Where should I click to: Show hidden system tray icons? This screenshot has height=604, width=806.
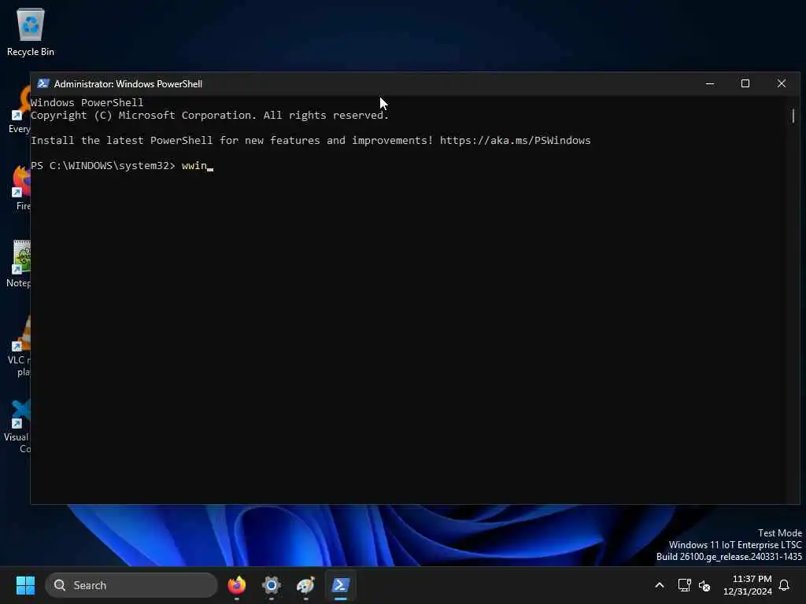(x=660, y=585)
